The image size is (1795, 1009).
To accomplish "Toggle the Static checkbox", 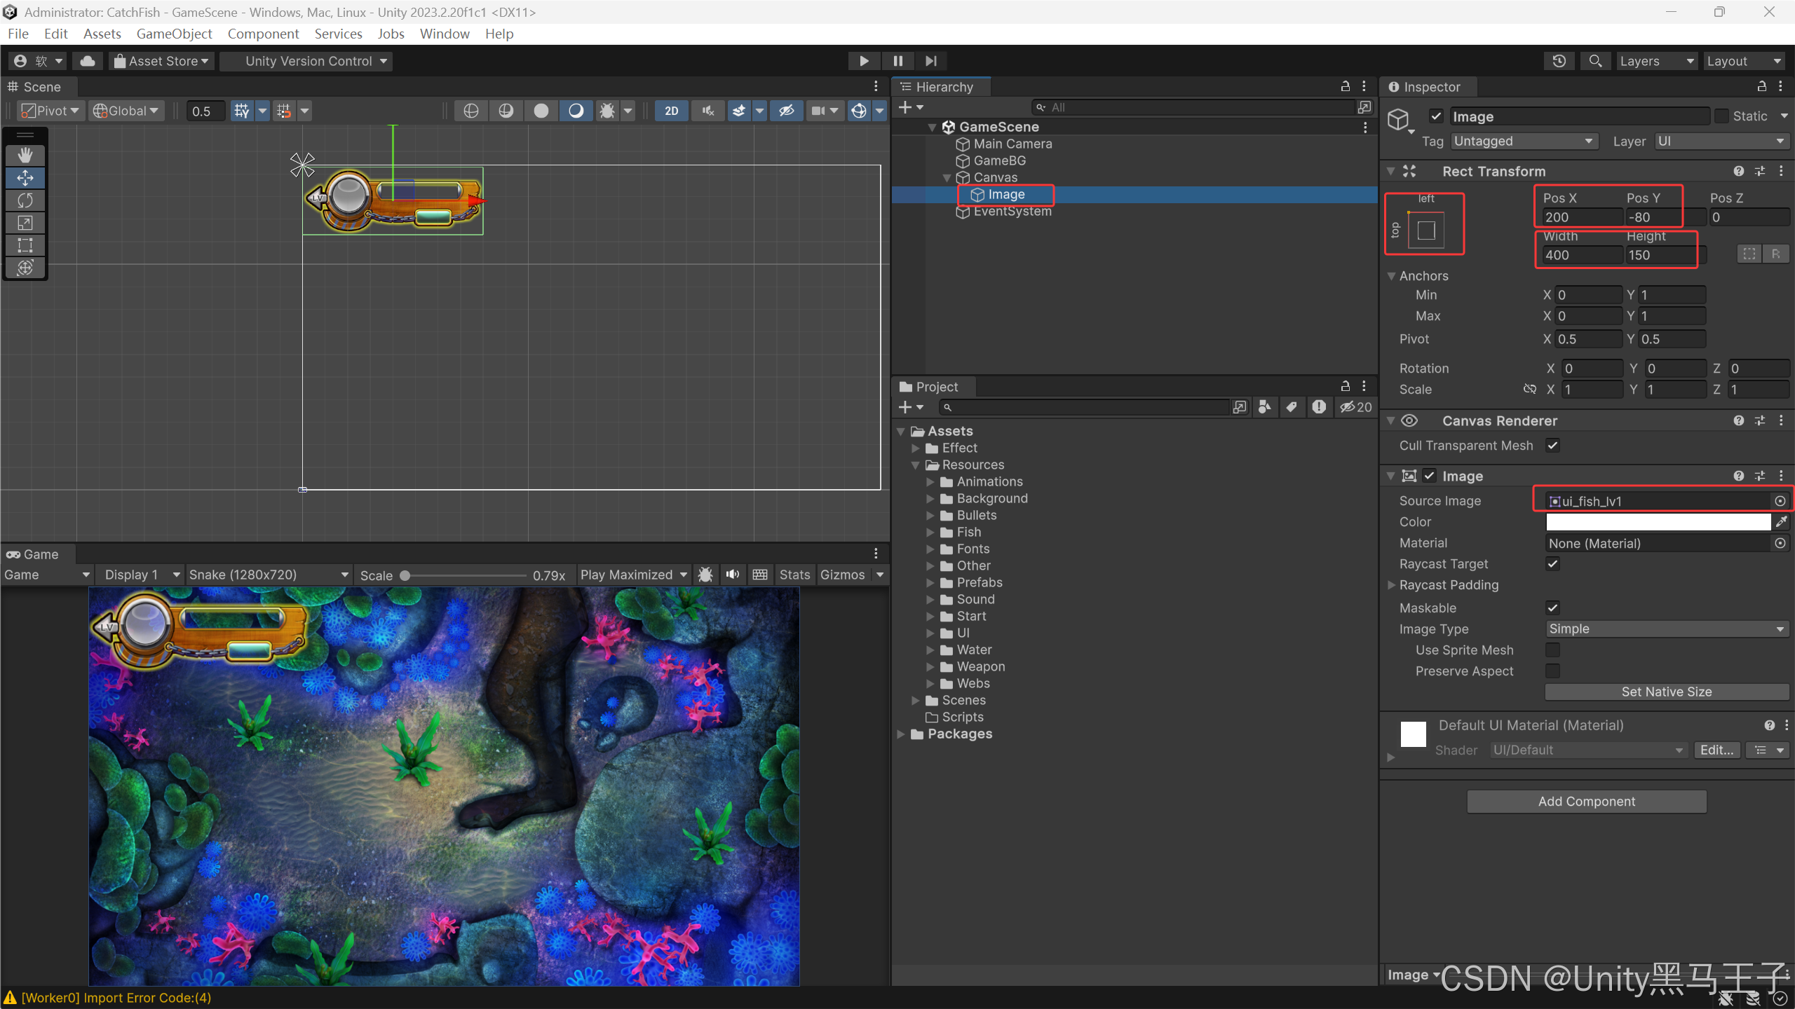I will (1721, 116).
